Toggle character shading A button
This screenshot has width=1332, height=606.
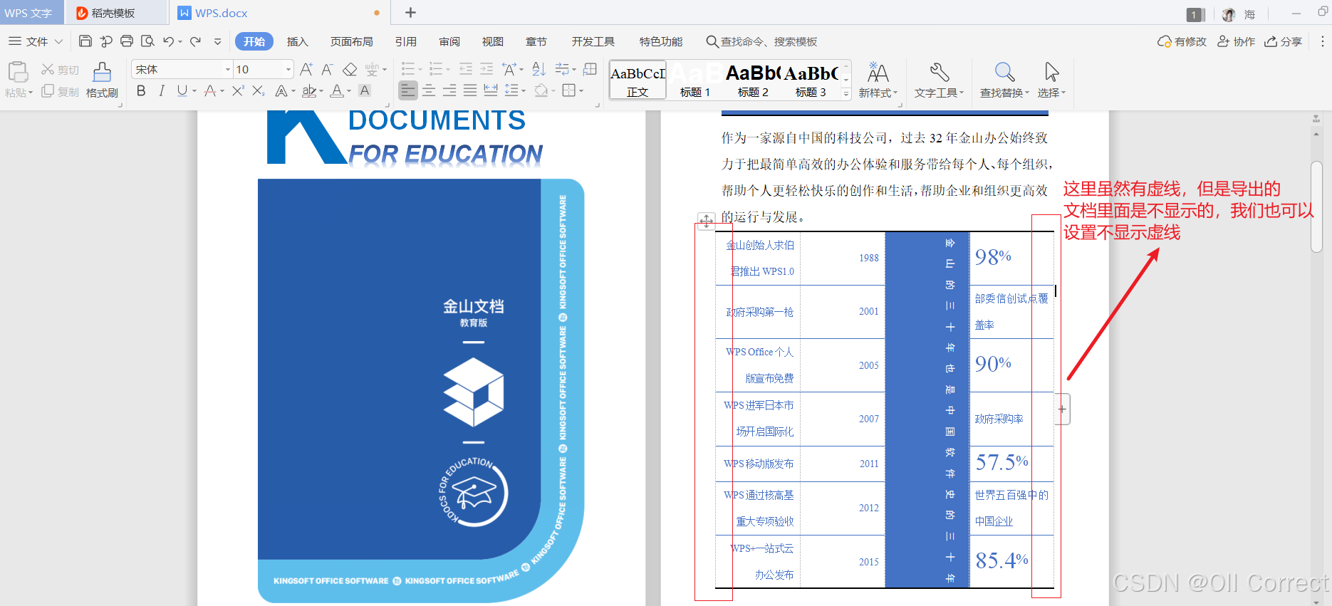click(x=365, y=90)
